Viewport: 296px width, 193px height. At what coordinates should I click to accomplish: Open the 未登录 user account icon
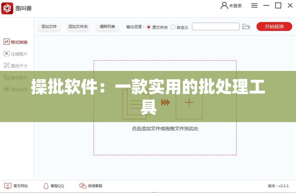pos(224,5)
